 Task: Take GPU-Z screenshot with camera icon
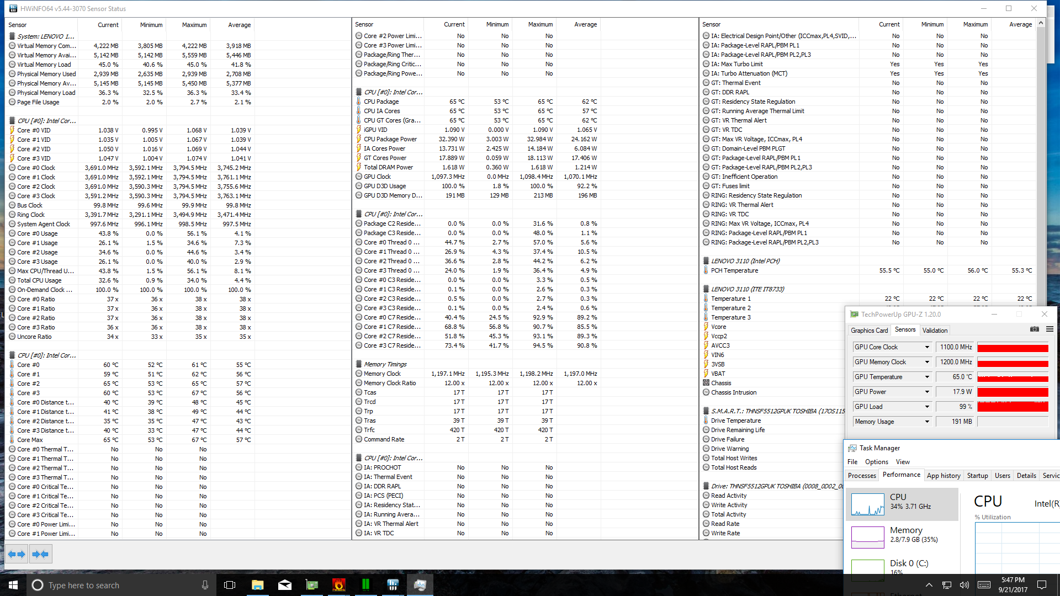tap(1034, 329)
